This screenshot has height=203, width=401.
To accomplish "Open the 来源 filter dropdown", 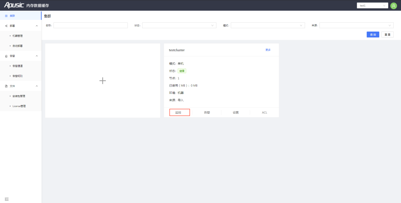I will [x=357, y=25].
